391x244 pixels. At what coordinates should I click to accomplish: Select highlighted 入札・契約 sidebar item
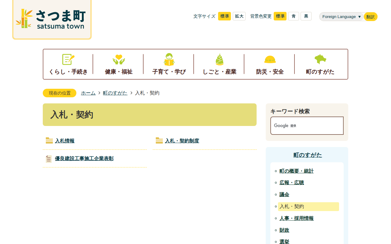pos(309,206)
